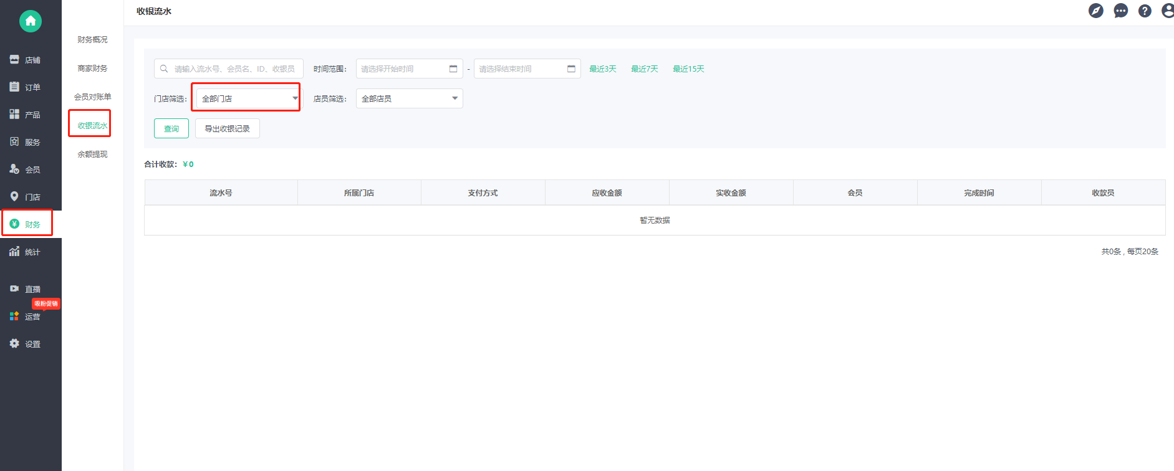Click the green home icon
This screenshot has width=1174, height=471.
click(31, 21)
